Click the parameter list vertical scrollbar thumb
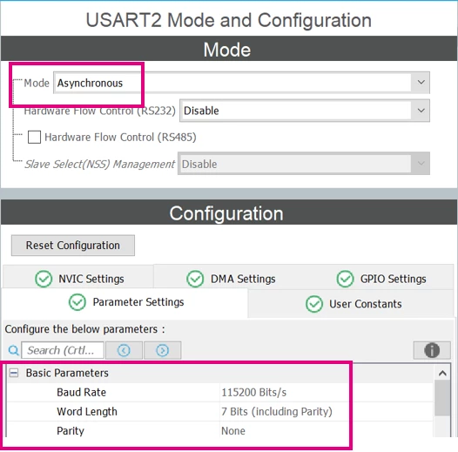Viewport: 458px width, 452px height. click(x=442, y=398)
